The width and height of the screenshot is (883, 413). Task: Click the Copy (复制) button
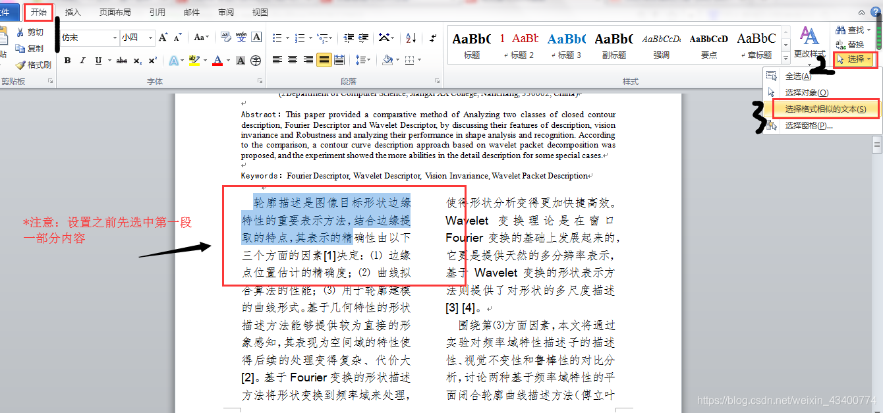[x=30, y=49]
